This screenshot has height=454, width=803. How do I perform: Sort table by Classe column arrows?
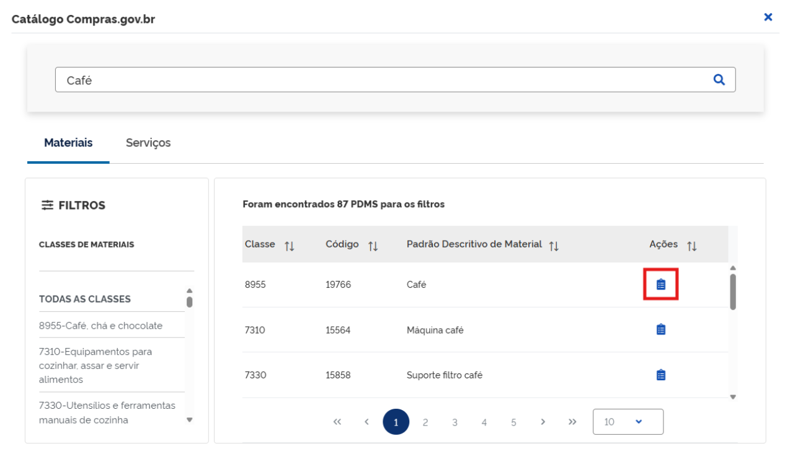tap(289, 246)
